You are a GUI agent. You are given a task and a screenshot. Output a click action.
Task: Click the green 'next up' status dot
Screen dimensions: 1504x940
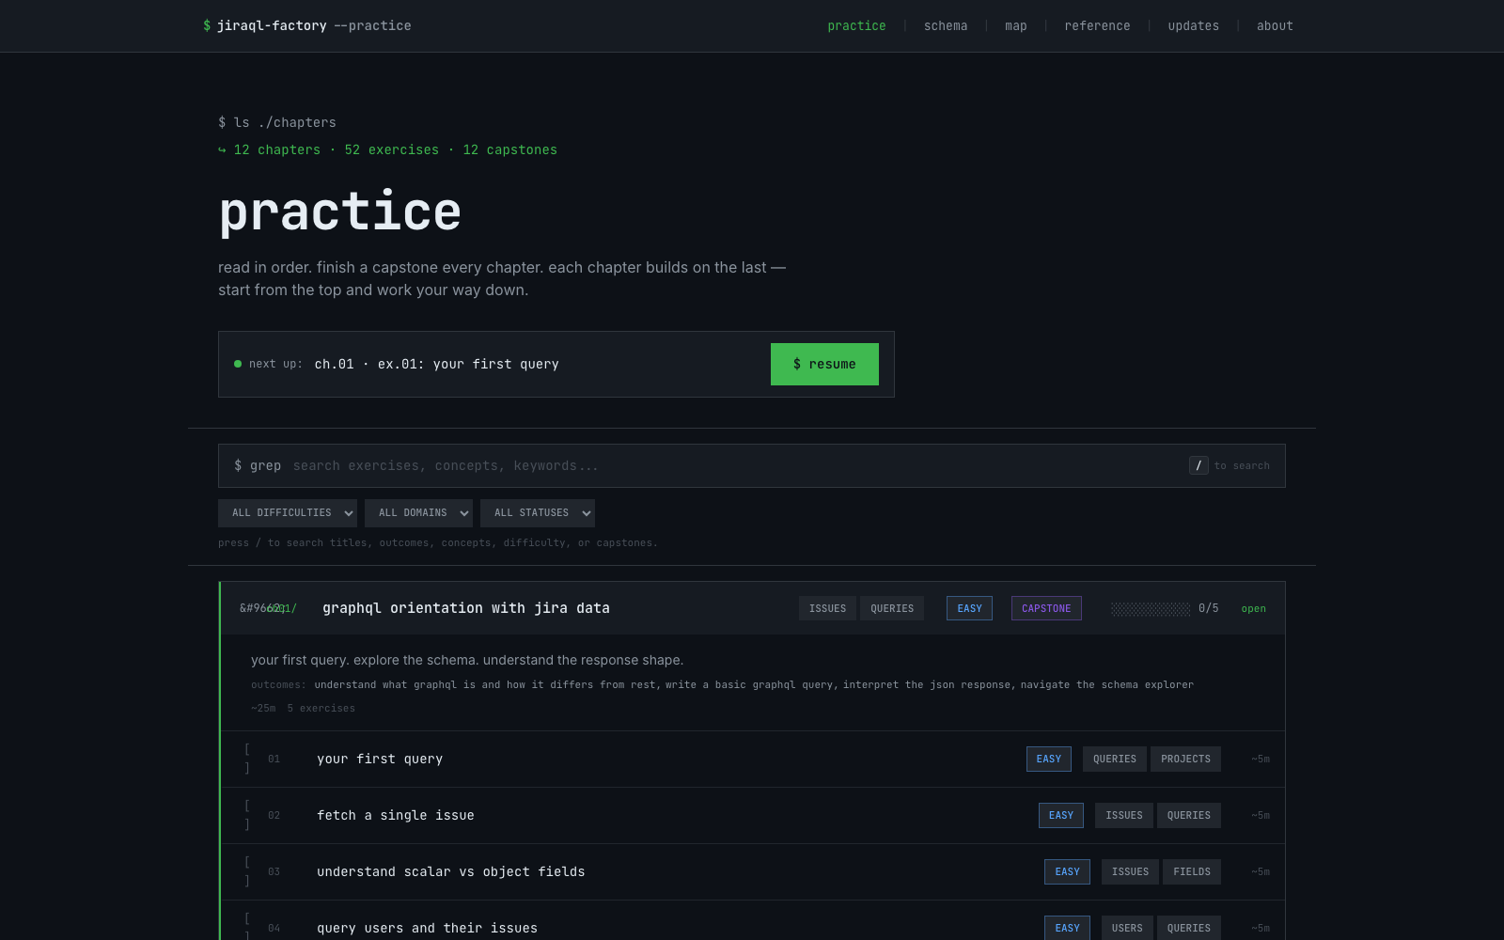238,364
